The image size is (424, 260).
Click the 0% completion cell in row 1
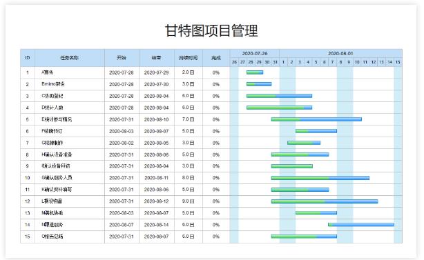click(215, 72)
